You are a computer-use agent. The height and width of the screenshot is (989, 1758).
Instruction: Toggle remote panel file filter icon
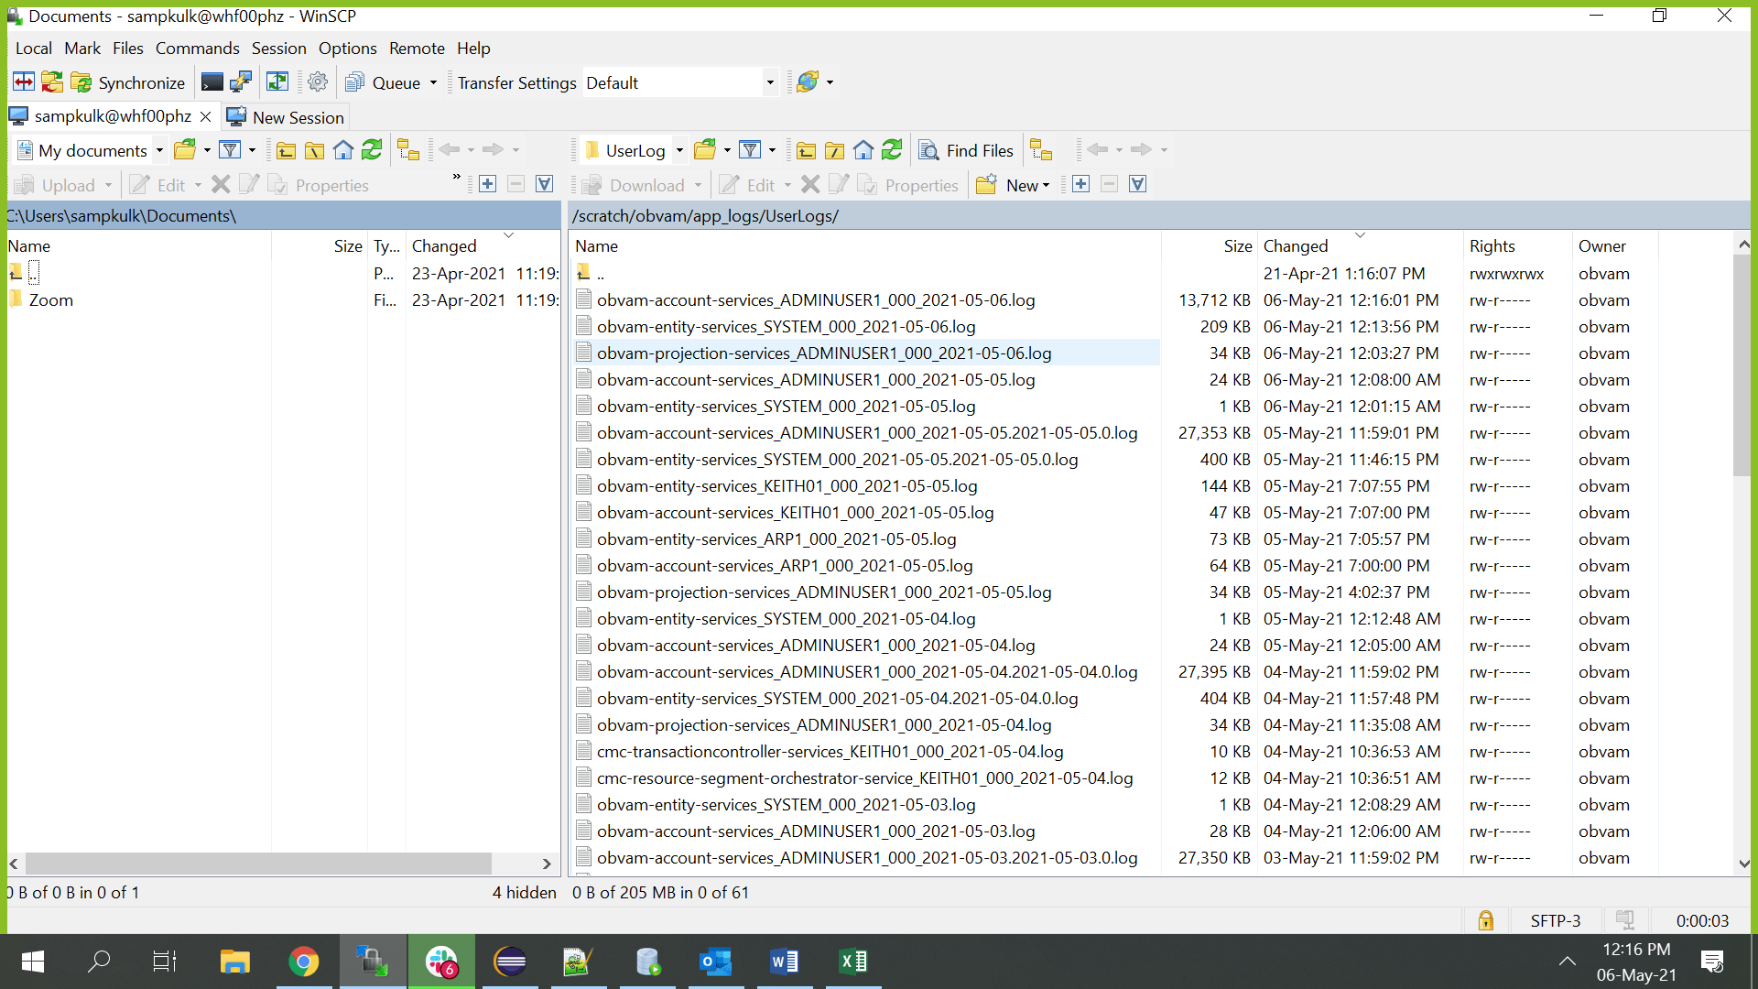[x=750, y=150]
